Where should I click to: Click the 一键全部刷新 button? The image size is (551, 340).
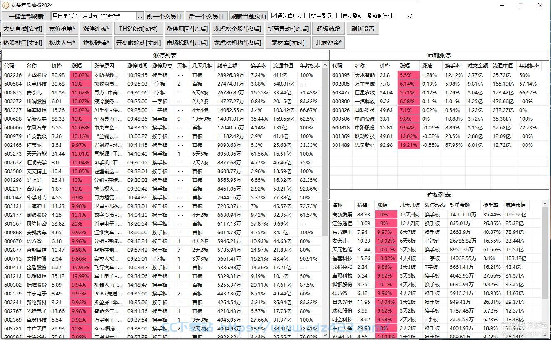[26, 16]
